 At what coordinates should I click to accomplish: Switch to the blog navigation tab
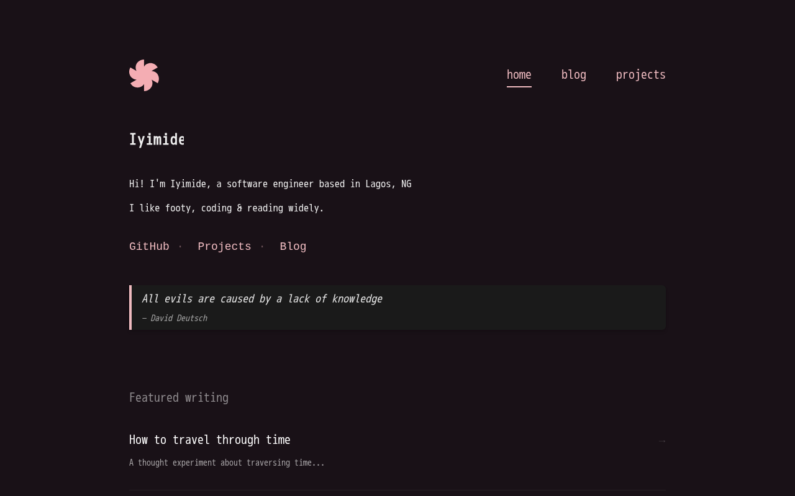(573, 75)
